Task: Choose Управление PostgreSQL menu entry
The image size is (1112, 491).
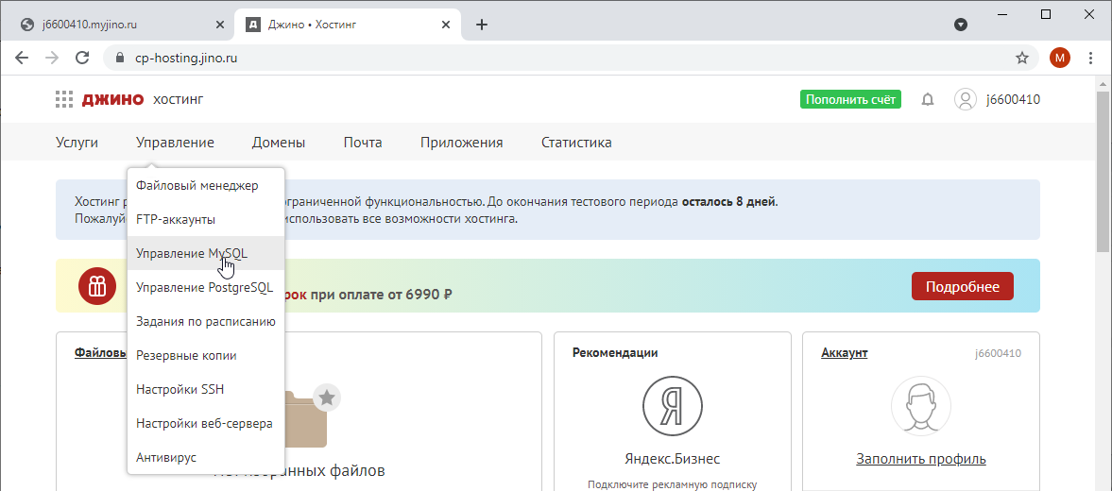Action: [x=204, y=287]
